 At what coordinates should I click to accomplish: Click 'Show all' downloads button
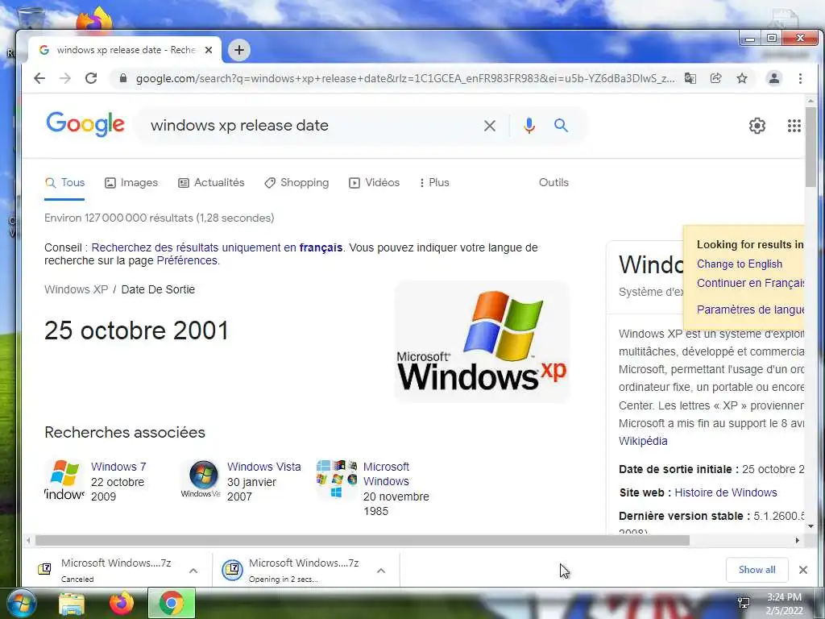click(757, 570)
